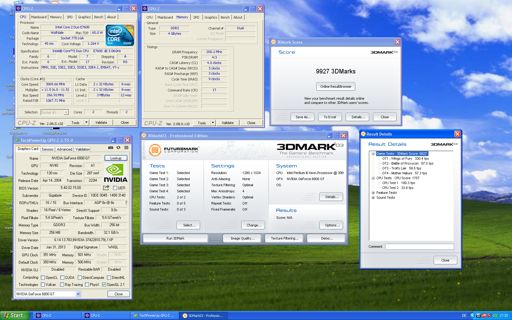Screen dimensions: 512x320
Task: Close the 3DMark Score window with X
Action: click(x=397, y=42)
